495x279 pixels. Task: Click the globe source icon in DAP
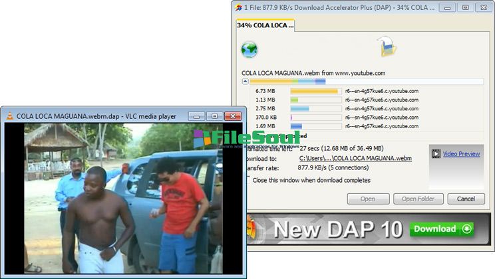coord(249,49)
